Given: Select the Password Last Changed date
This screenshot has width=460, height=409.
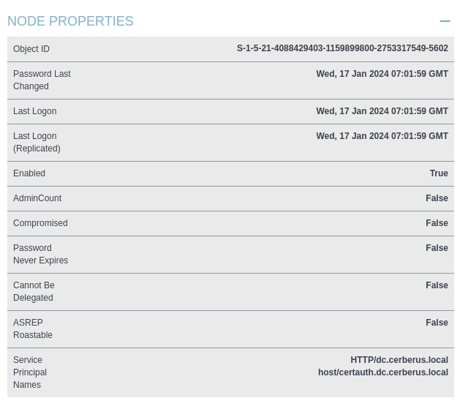Looking at the screenshot, I should click(382, 74).
